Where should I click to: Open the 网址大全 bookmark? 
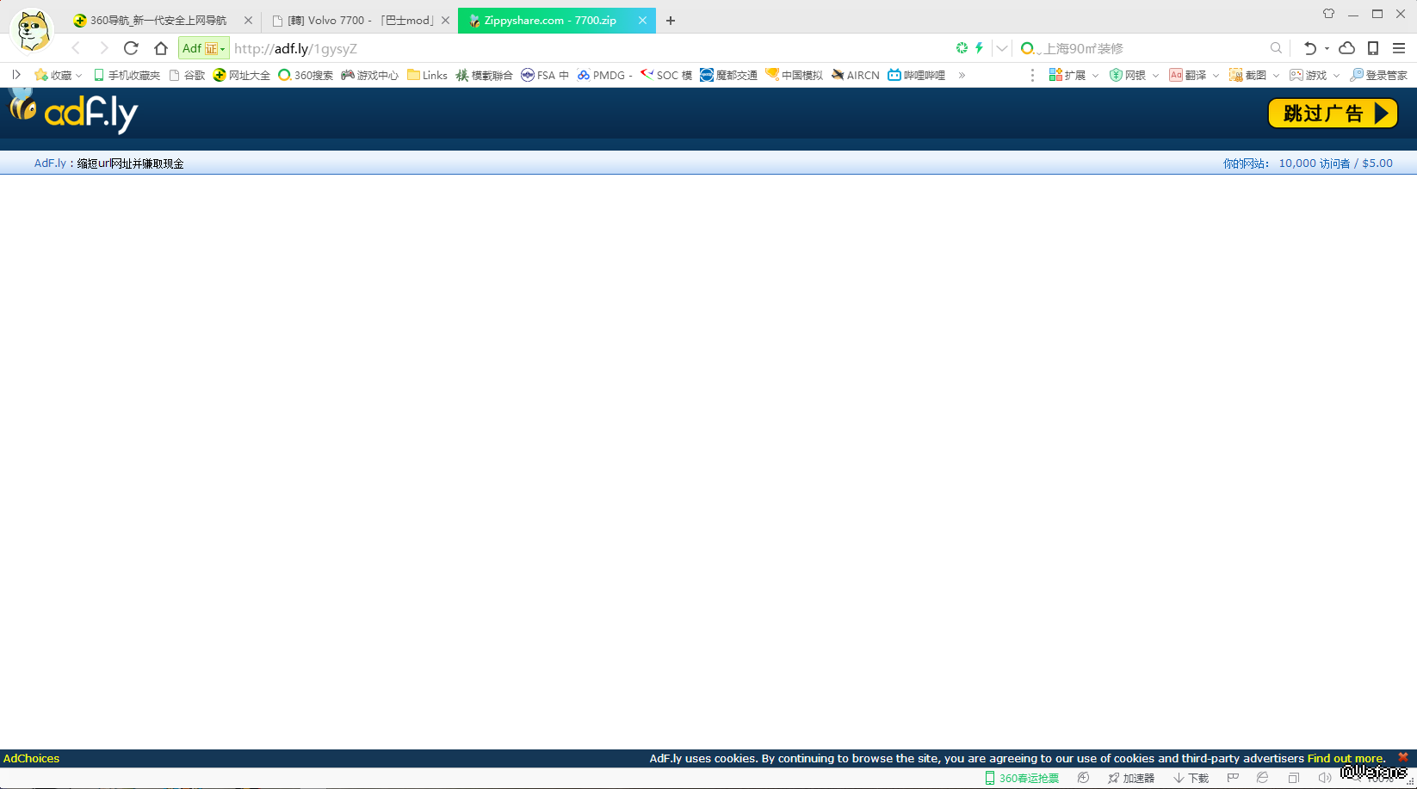[242, 76]
